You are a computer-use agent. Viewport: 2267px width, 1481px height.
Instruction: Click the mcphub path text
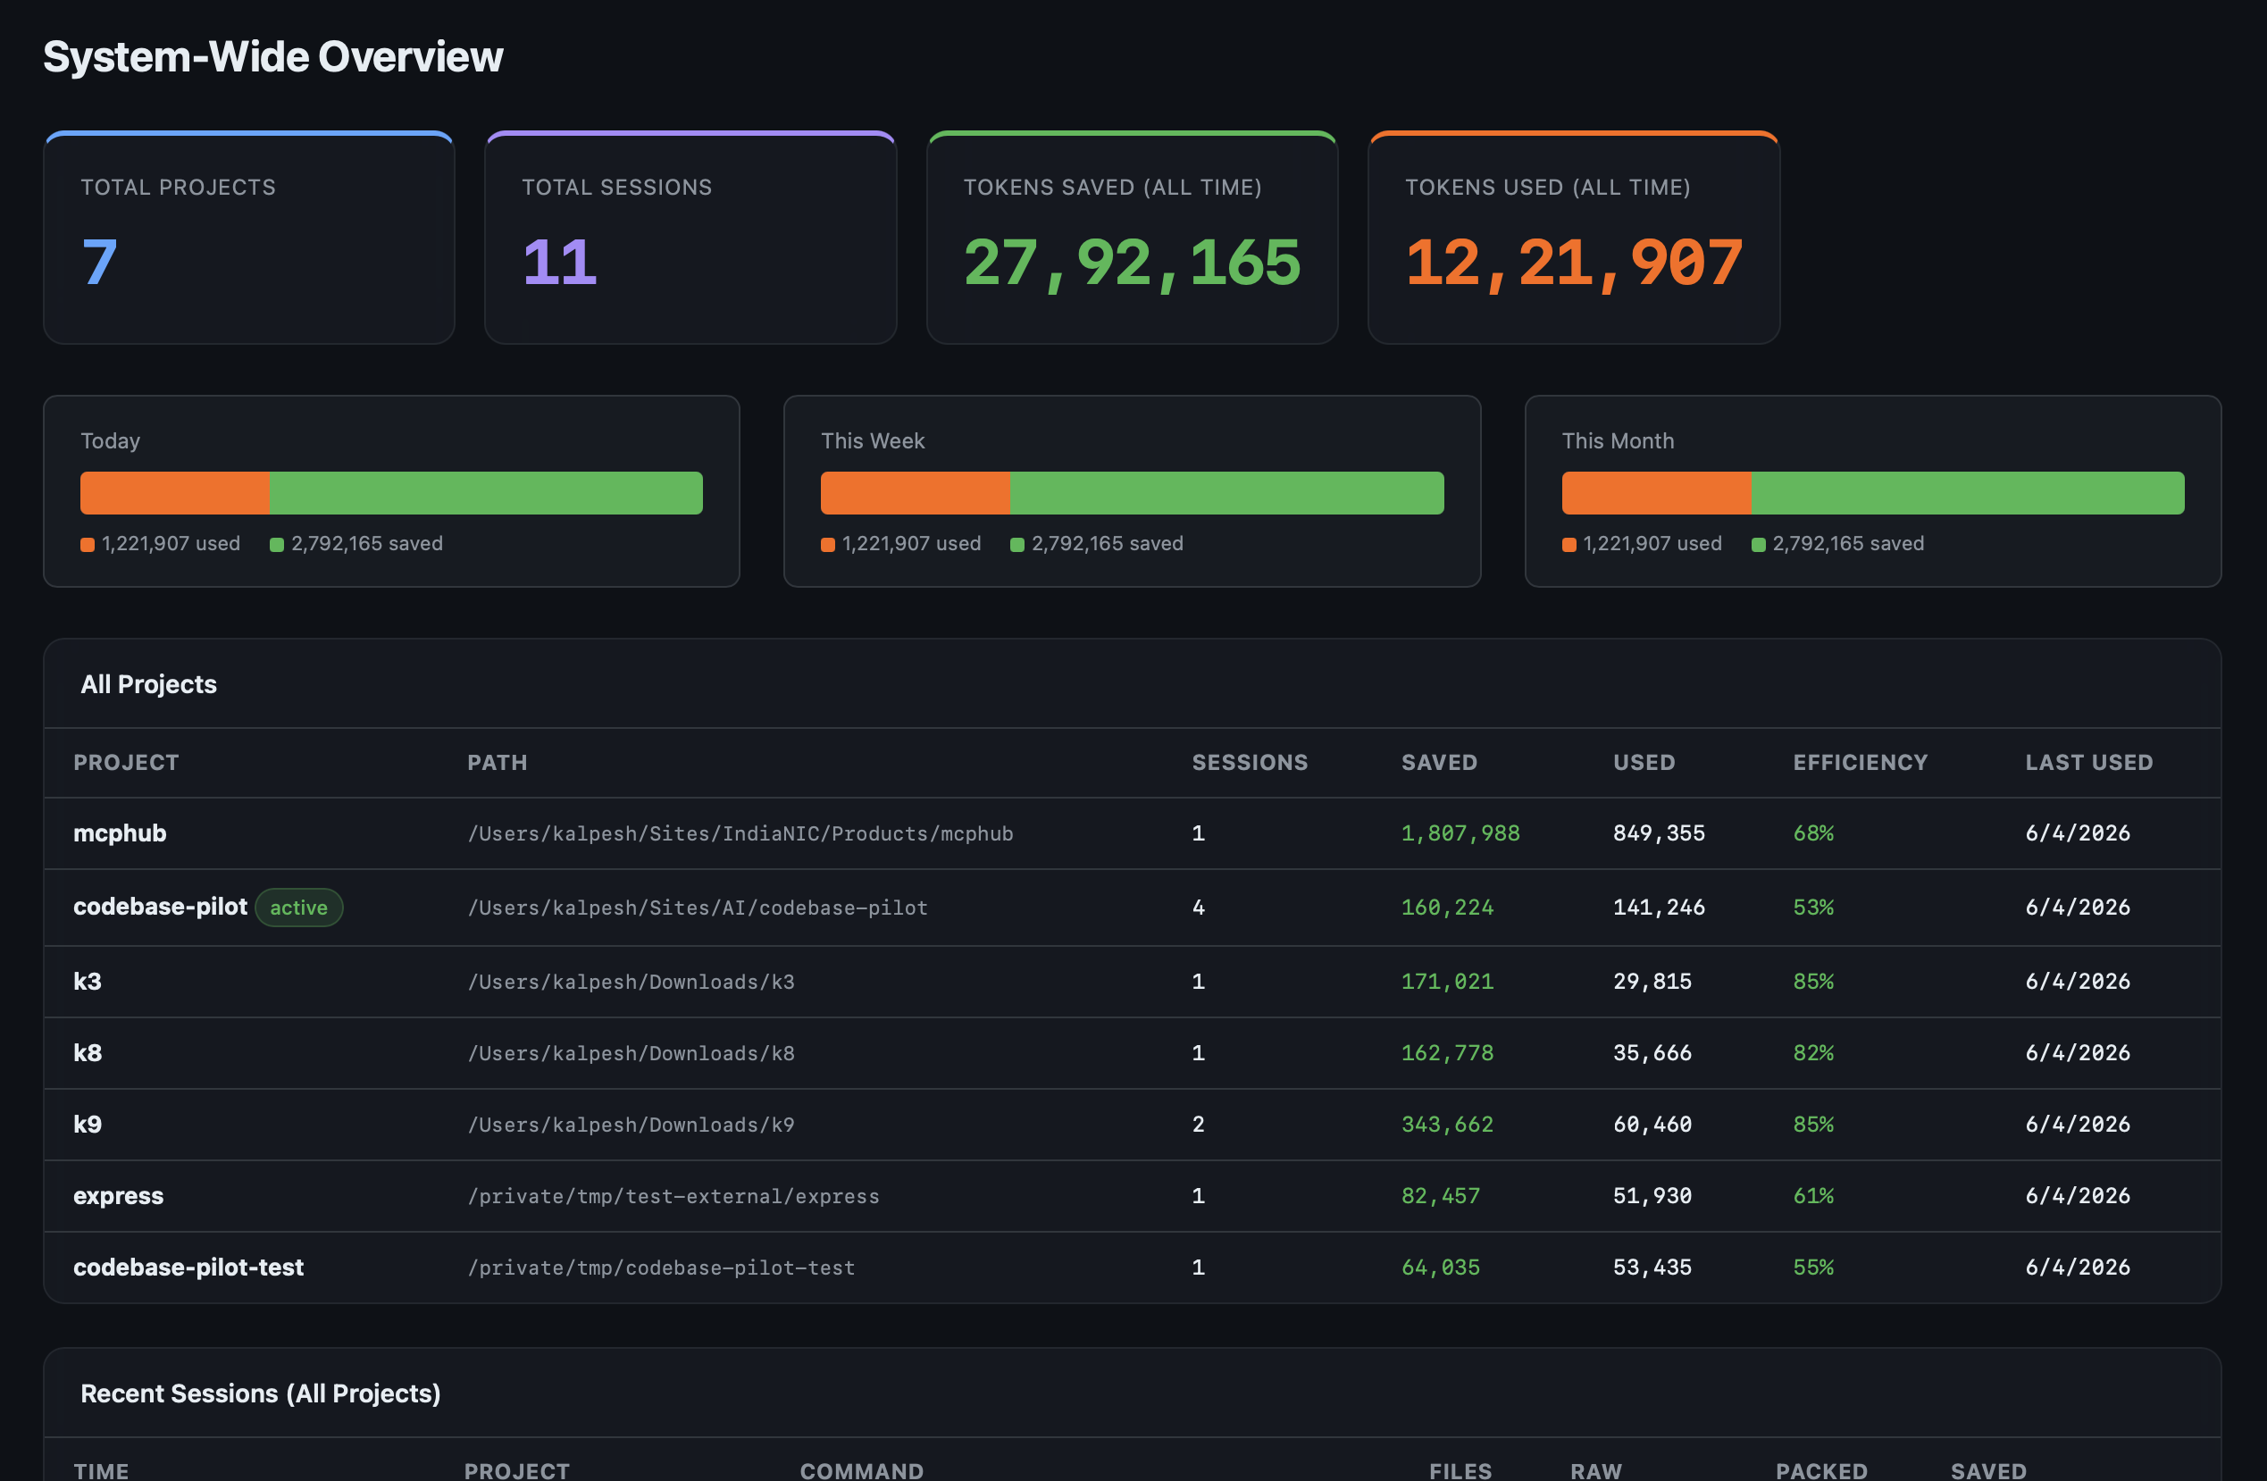[740, 834]
